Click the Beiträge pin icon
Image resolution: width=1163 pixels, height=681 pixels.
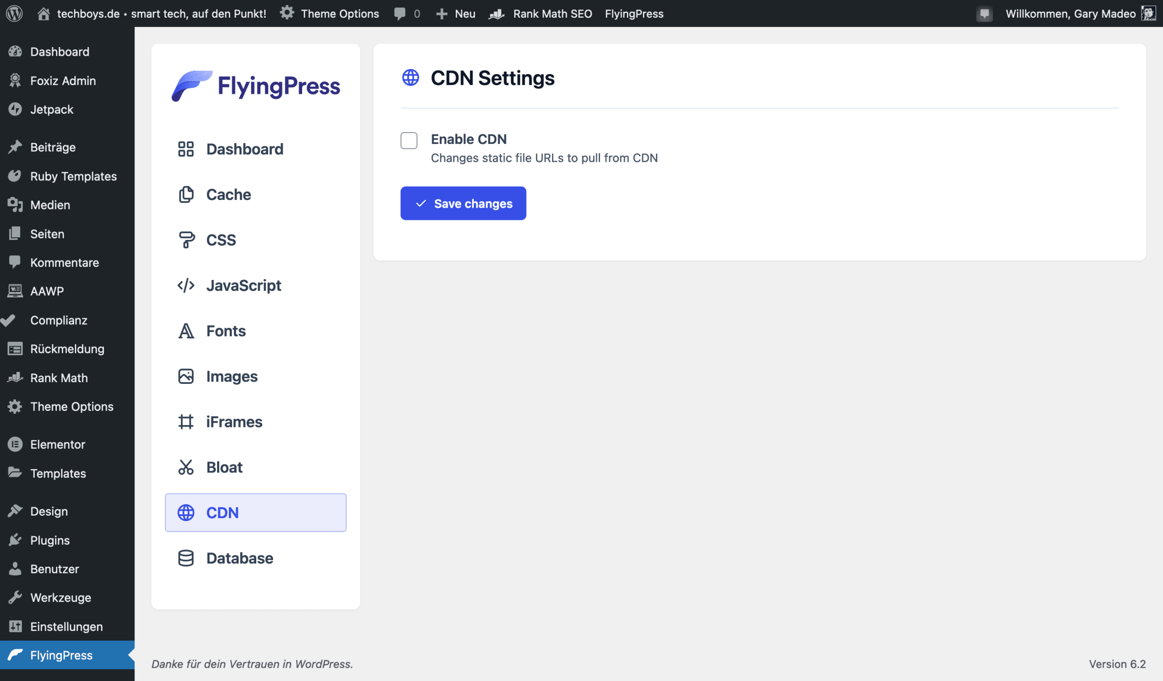pos(15,147)
